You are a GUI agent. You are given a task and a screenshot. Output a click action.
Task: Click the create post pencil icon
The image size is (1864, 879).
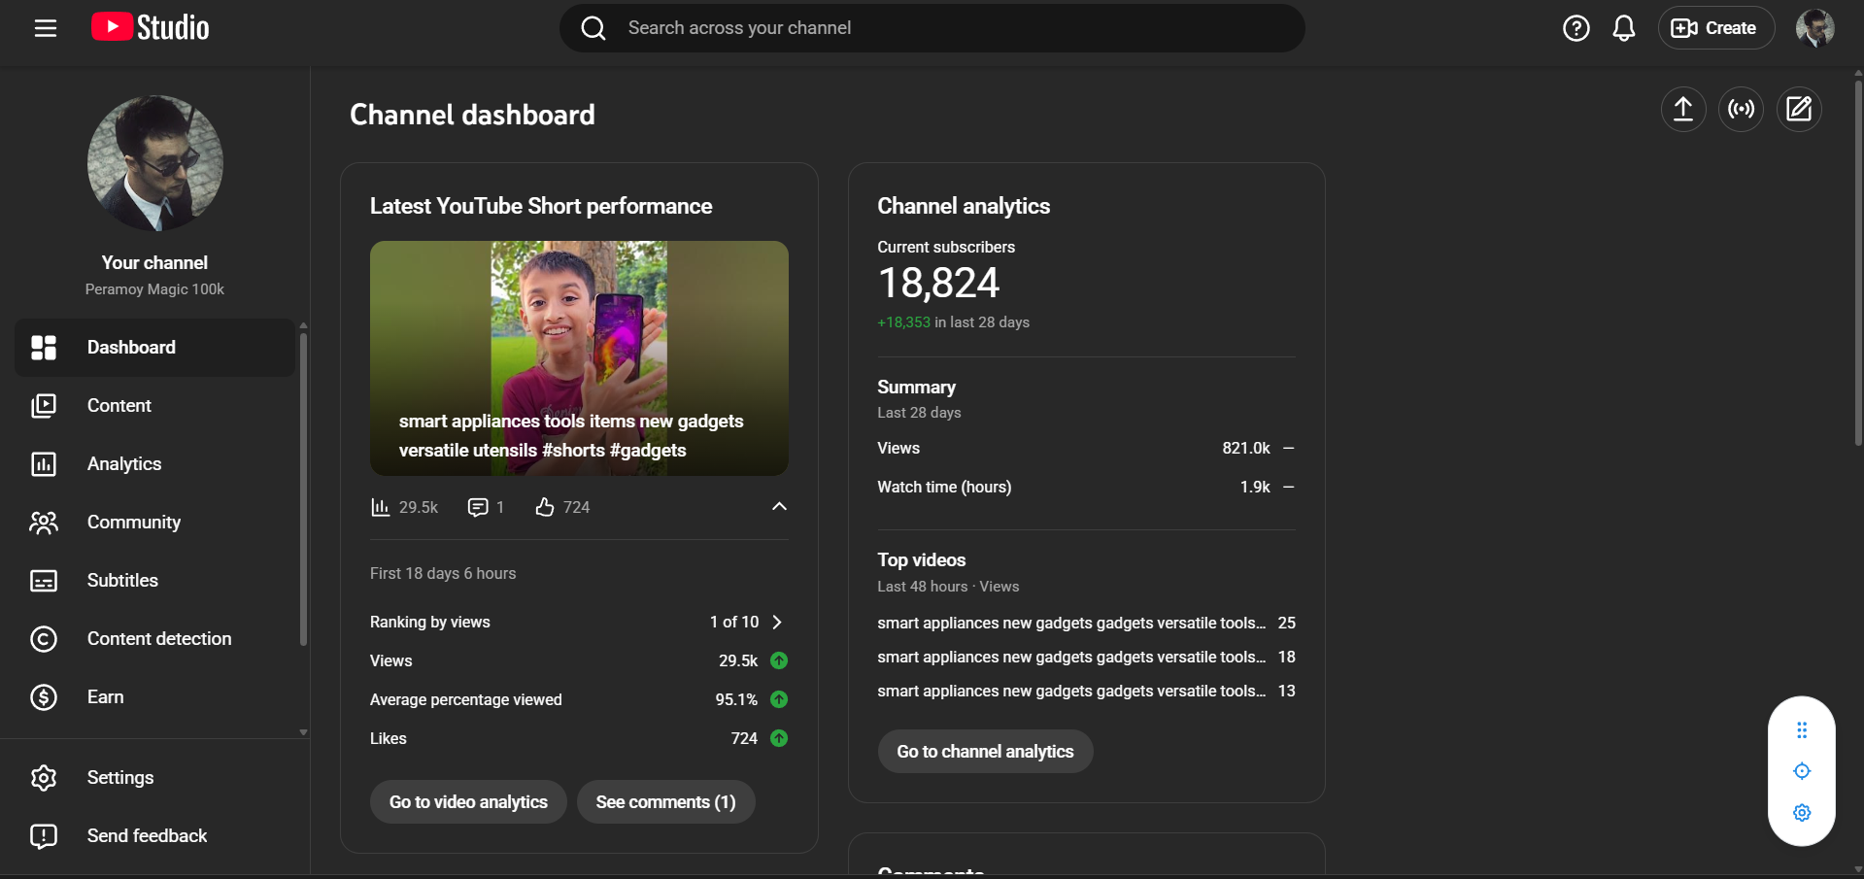tap(1799, 109)
